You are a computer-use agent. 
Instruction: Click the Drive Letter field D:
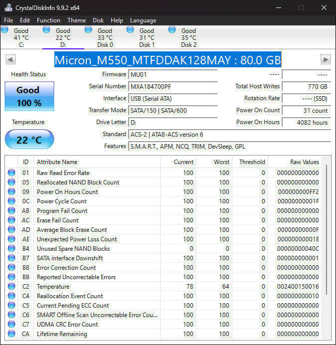click(x=172, y=122)
